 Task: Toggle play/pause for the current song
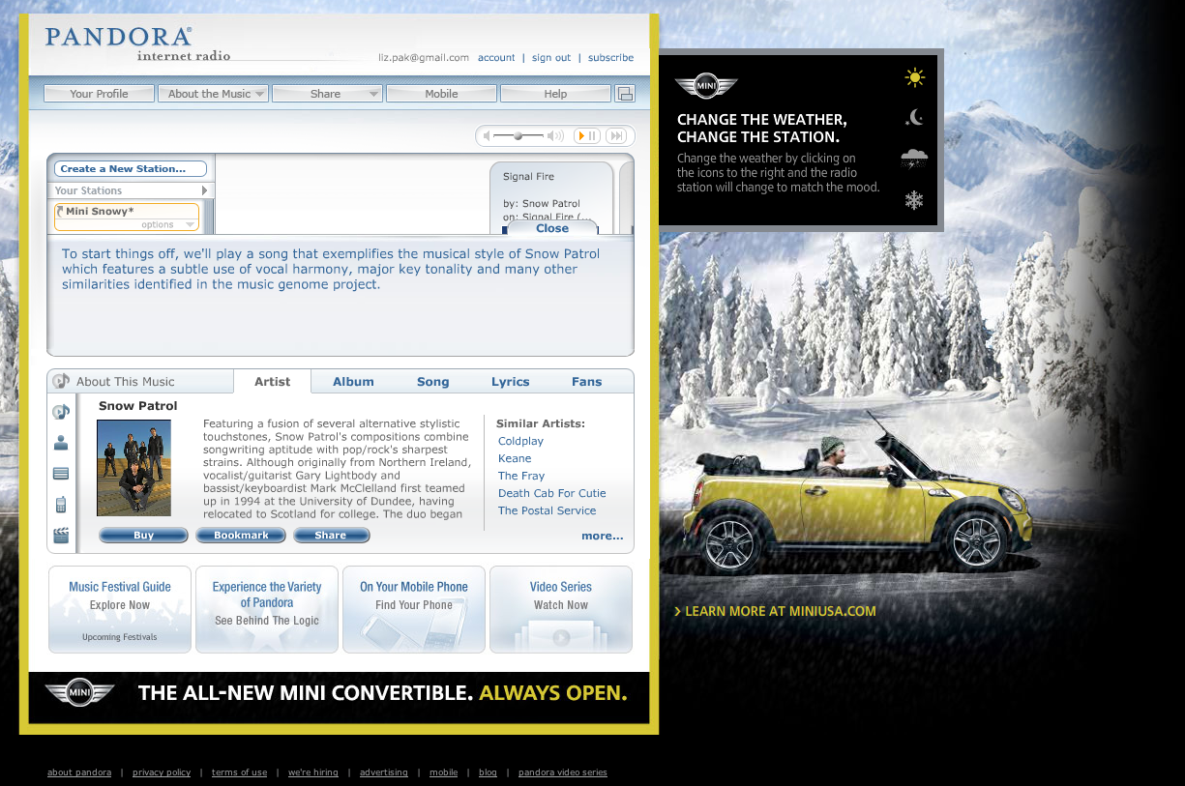(587, 136)
